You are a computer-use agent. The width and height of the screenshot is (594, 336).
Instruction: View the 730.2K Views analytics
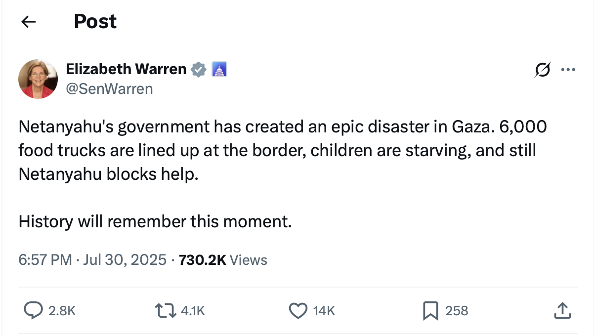(x=223, y=260)
